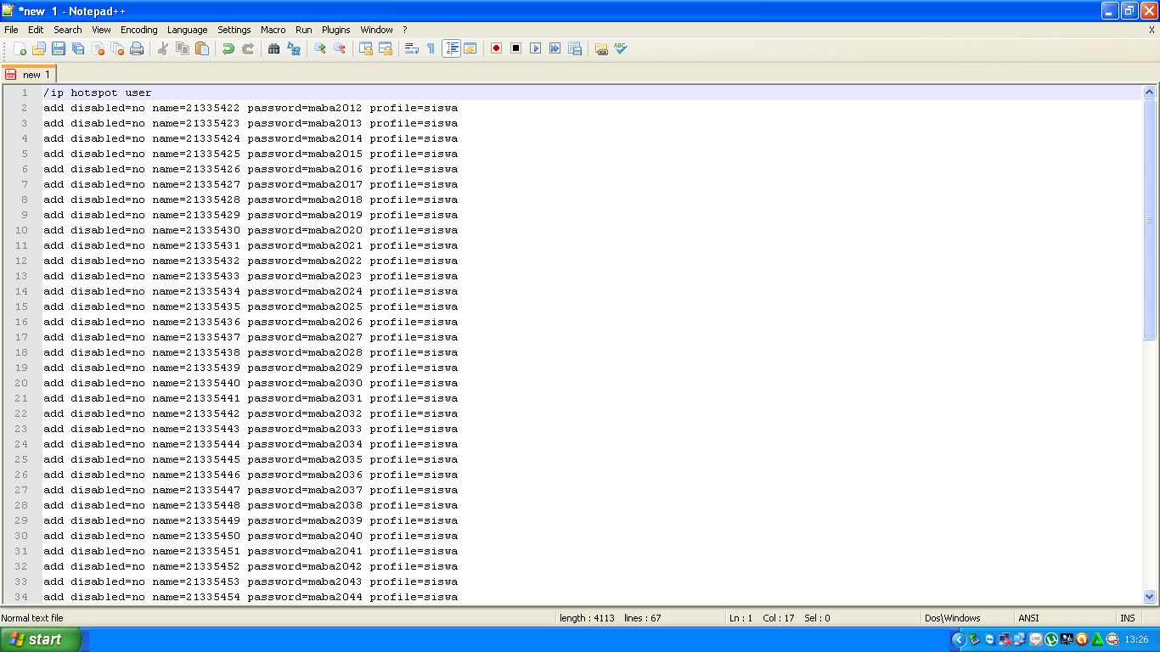Click the scrollbar down arrow

tap(1150, 597)
